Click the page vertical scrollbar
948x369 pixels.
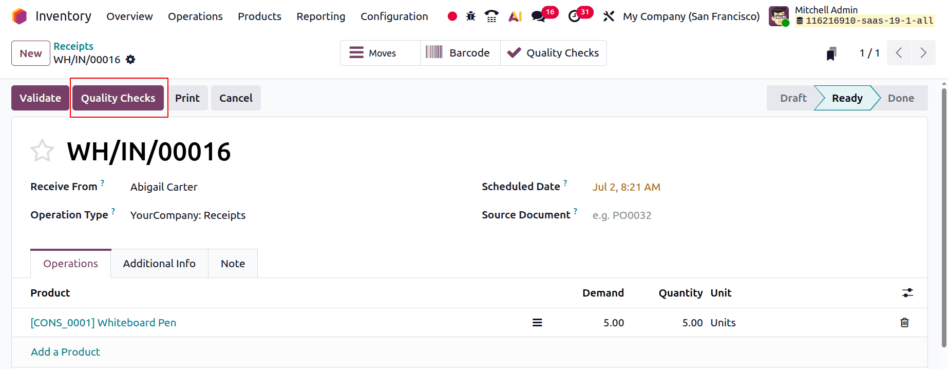(x=944, y=217)
